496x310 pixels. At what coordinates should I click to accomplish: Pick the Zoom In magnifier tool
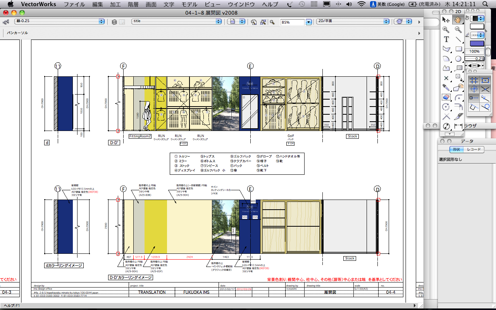446,29
